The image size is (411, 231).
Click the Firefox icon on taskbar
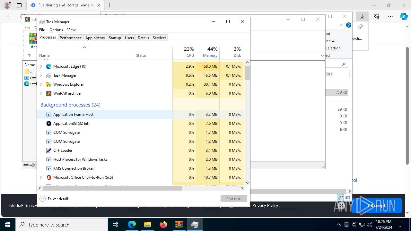[x=163, y=225]
